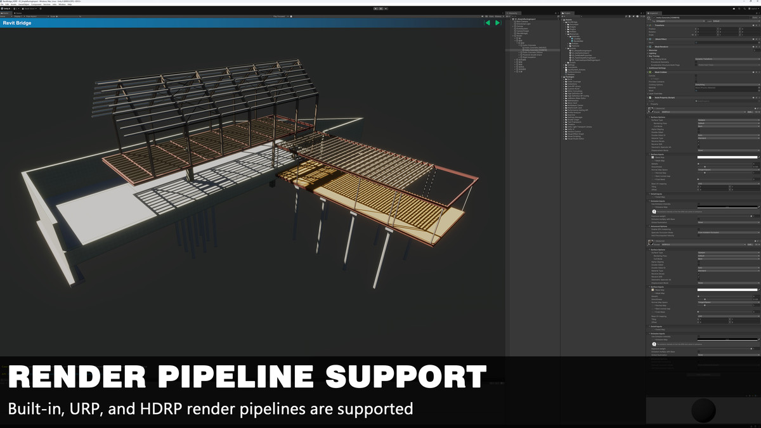Image resolution: width=761 pixels, height=428 pixels.
Task: Select the 01_SimpleRuntimeImport scene asset in Project
Action: (581, 50)
